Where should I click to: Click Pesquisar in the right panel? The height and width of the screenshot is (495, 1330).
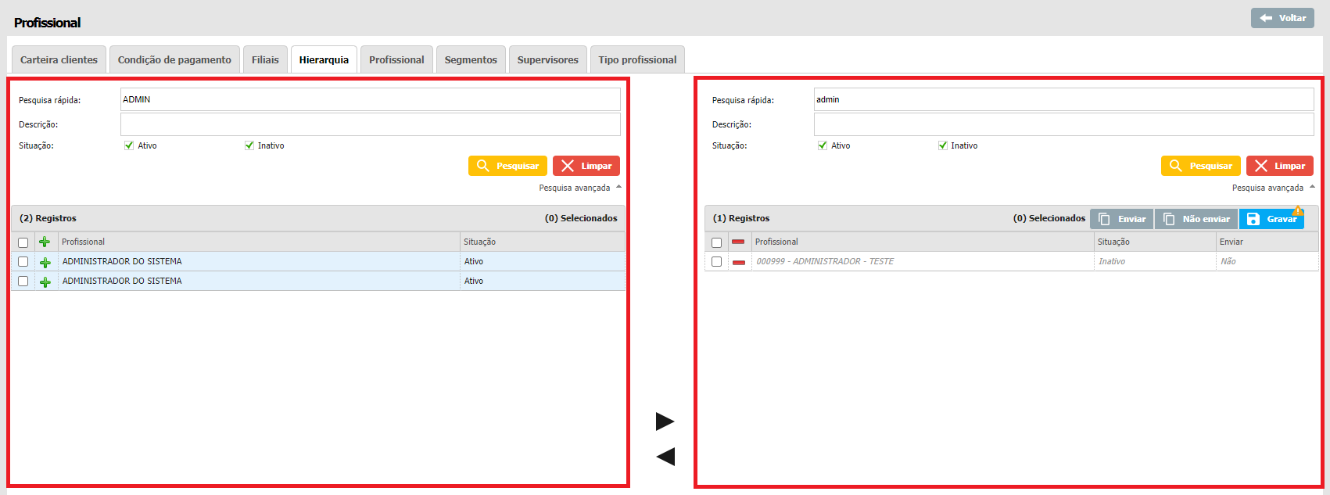(1201, 166)
